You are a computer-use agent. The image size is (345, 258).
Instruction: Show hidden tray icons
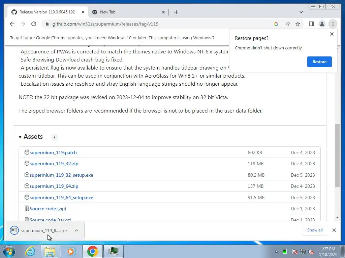tap(276, 252)
